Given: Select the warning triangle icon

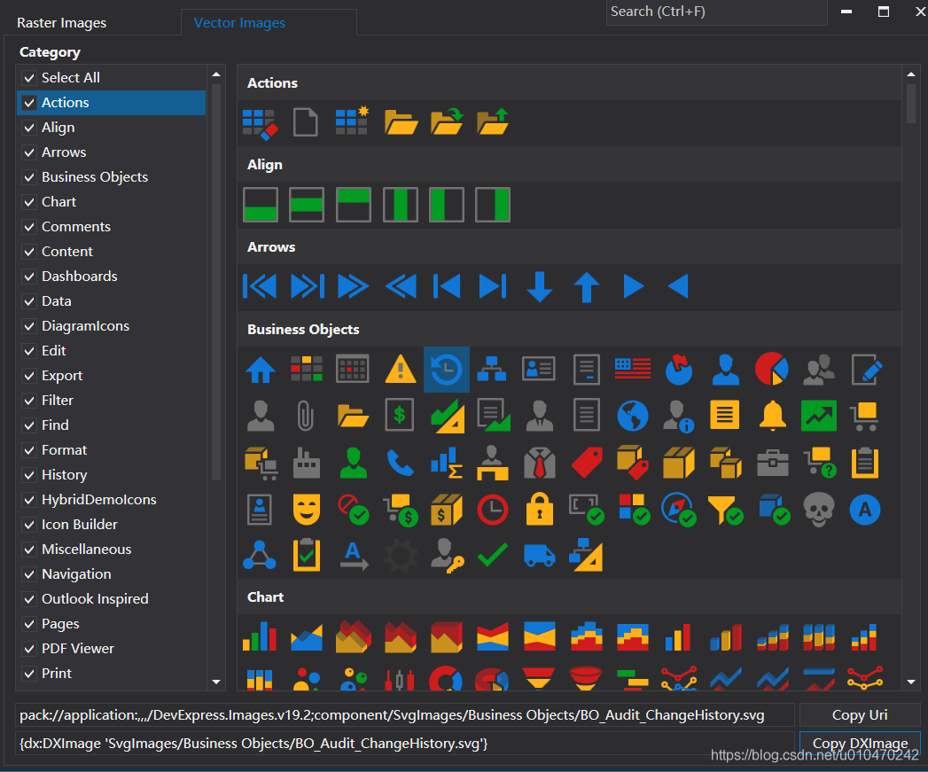Looking at the screenshot, I should point(400,370).
